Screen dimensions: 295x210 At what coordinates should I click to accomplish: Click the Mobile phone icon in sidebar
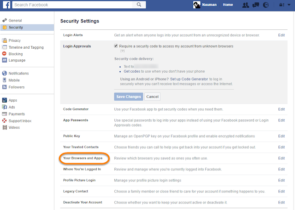5,80
